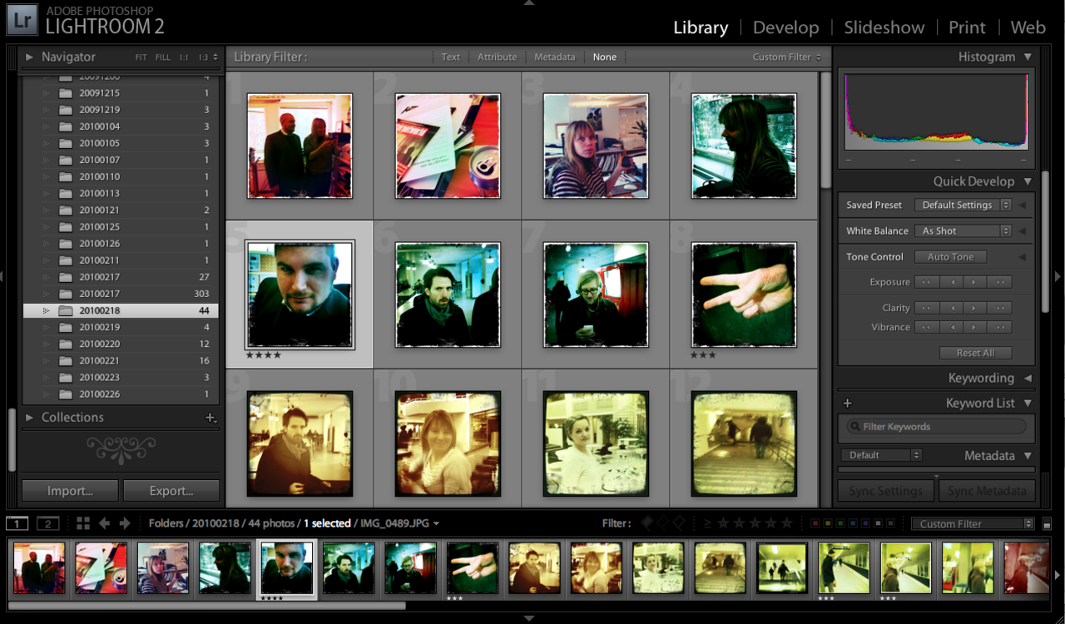The height and width of the screenshot is (624, 1065).
Task: Add a new collection with plus icon
Action: pos(211,418)
